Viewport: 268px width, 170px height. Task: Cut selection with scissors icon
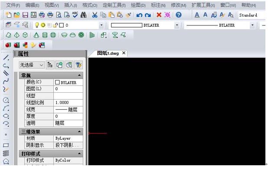[95, 15]
